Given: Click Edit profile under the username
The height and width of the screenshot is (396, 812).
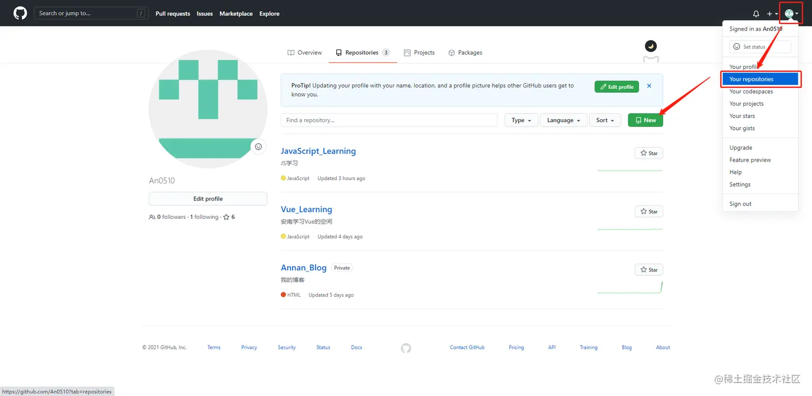Looking at the screenshot, I should tap(208, 199).
